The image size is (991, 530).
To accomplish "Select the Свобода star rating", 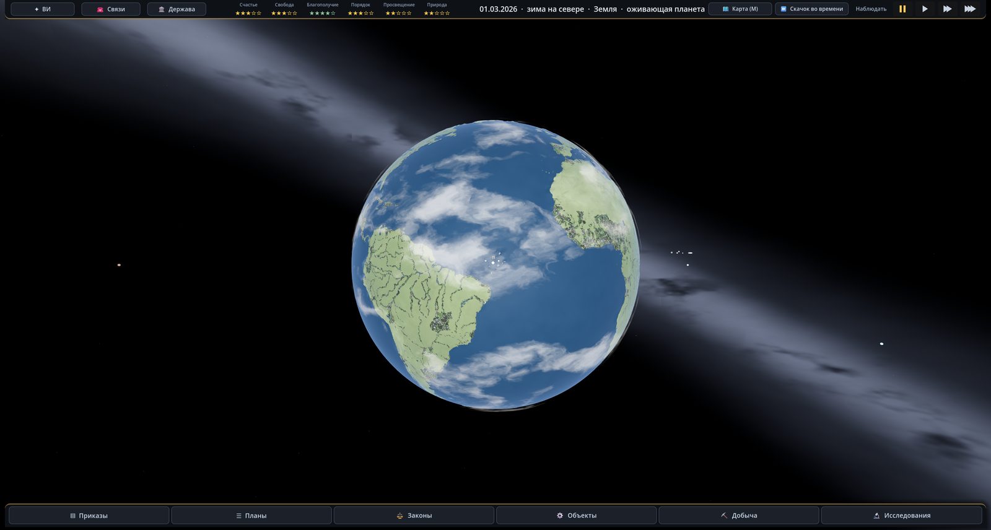I will 284,13.
